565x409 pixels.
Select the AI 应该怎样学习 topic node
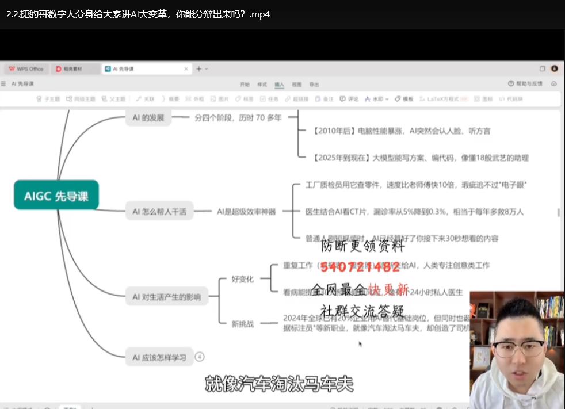[159, 357]
